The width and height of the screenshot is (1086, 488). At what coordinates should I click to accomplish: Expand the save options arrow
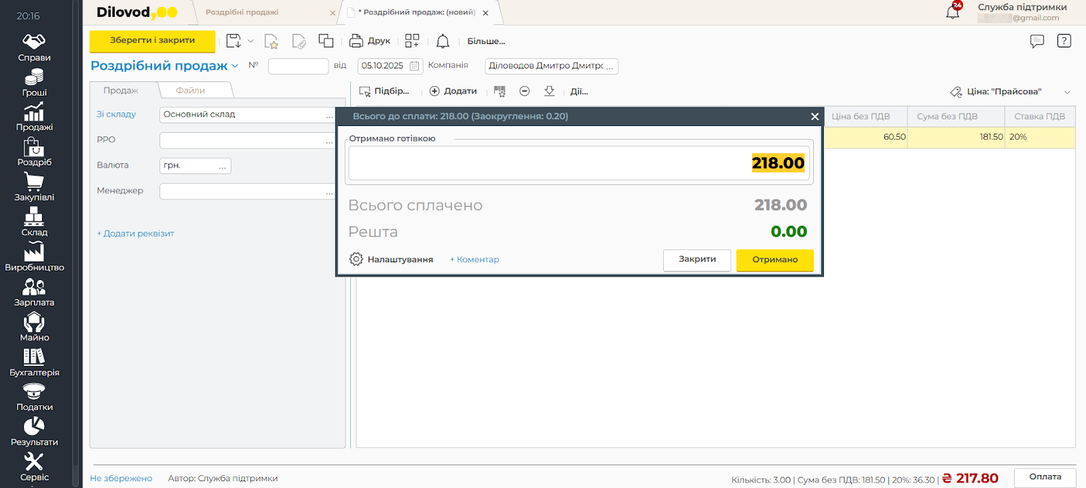250,41
